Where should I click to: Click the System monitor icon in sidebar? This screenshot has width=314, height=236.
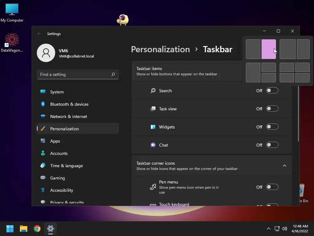pos(43,92)
